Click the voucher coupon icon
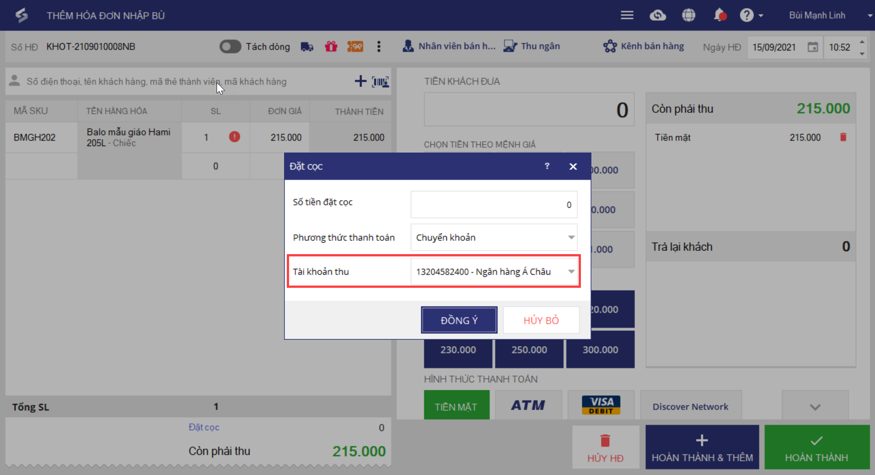This screenshot has width=875, height=475. 355,46
